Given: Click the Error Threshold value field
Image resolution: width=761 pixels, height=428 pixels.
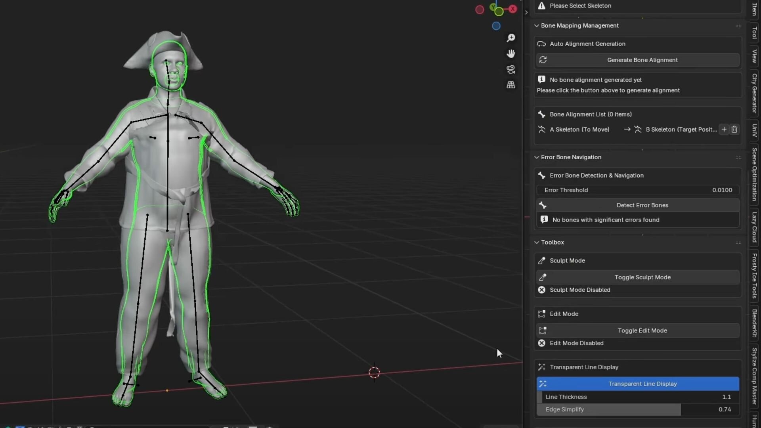Looking at the screenshot, I should tap(637, 190).
